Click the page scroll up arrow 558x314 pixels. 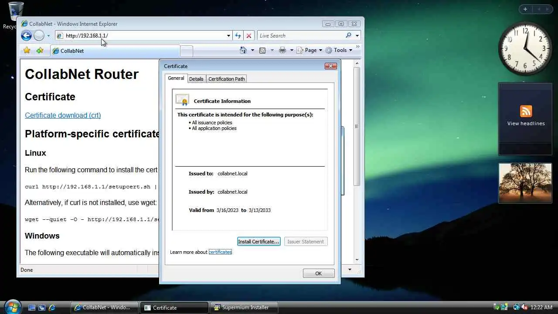(x=357, y=64)
